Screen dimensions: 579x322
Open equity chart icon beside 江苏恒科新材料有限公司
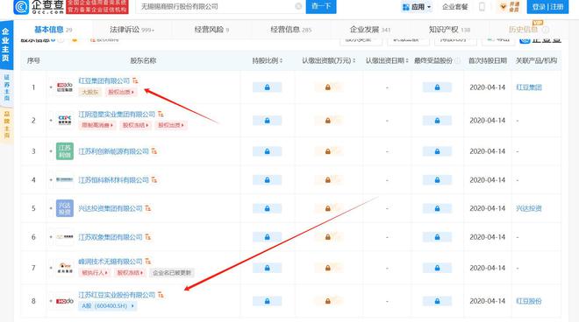pyautogui.click(x=154, y=179)
